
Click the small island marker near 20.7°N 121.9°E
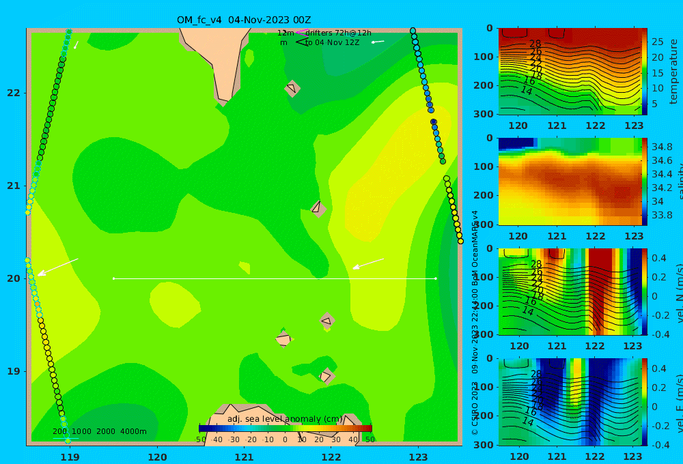(318, 208)
